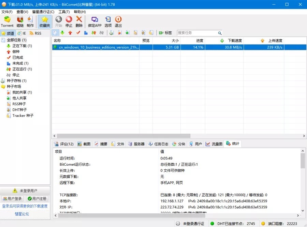Open the 服务器 tab
Viewport: 307px width, 227px height.
tap(136, 144)
